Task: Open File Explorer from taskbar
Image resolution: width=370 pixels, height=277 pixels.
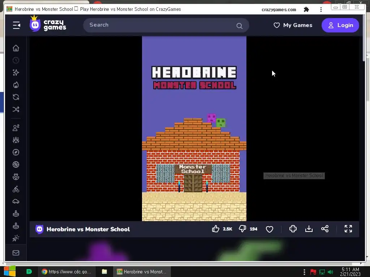Action: (x=104, y=272)
